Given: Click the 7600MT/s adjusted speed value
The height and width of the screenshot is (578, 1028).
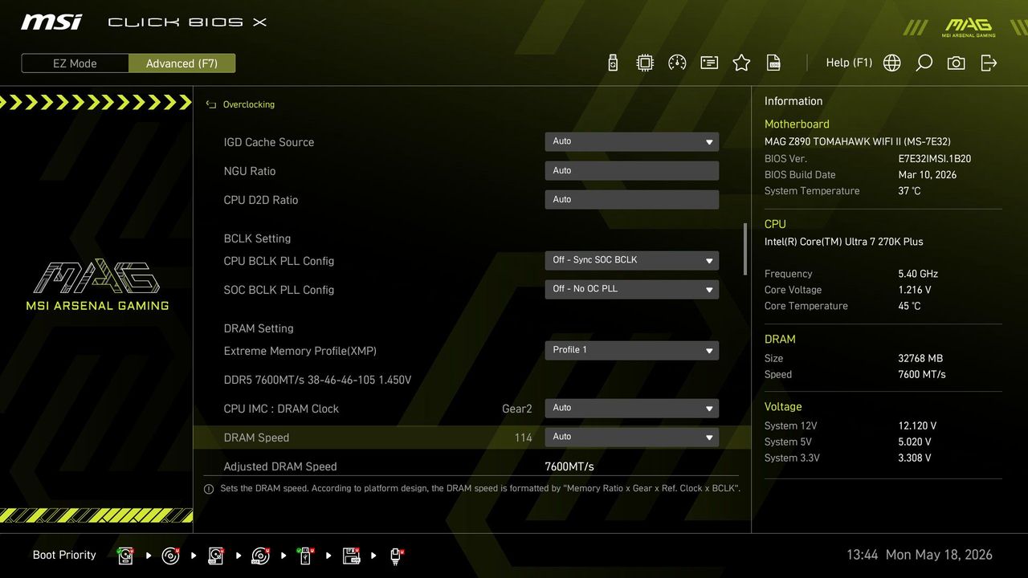Looking at the screenshot, I should 569,466.
